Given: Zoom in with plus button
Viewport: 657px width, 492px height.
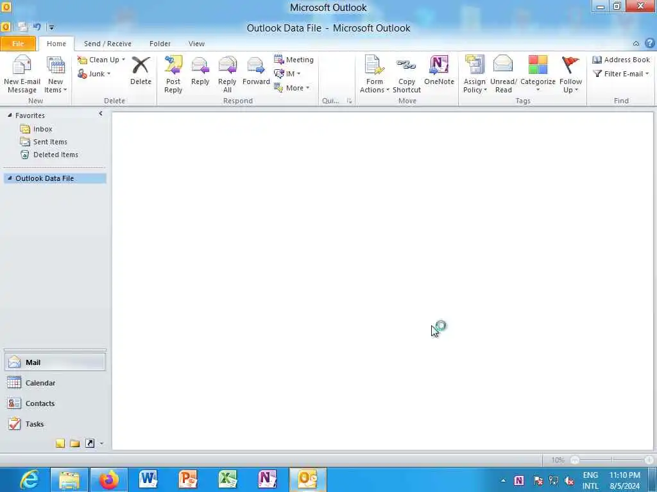Looking at the screenshot, I should (649, 460).
